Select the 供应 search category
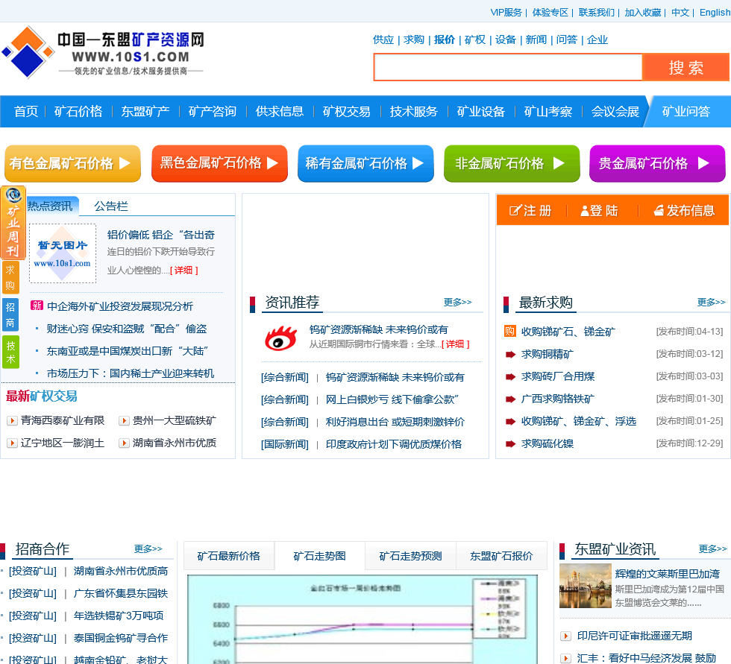 click(x=383, y=39)
